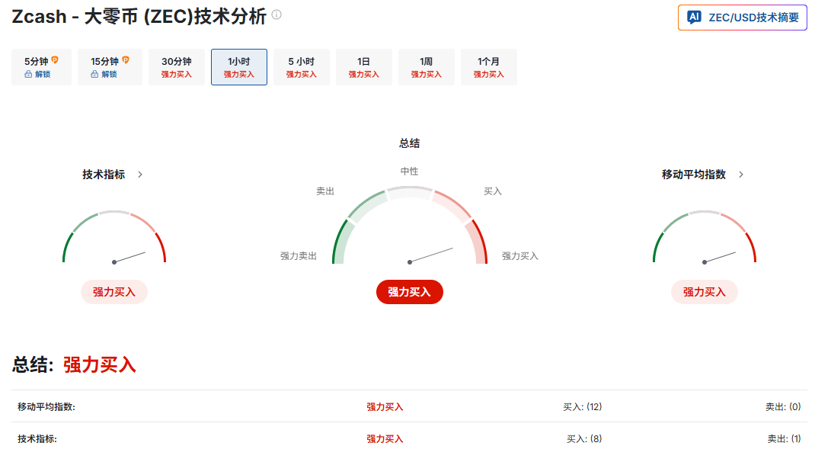The height and width of the screenshot is (449, 815).
Task: Switch to the 5 小时 timeframe tab
Action: point(302,67)
